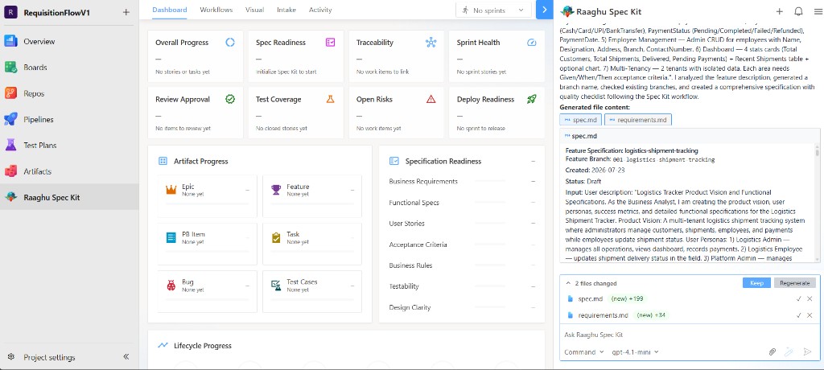Viewport: 824px width, 370px height.
Task: Click the Keep button
Action: pyautogui.click(x=756, y=283)
